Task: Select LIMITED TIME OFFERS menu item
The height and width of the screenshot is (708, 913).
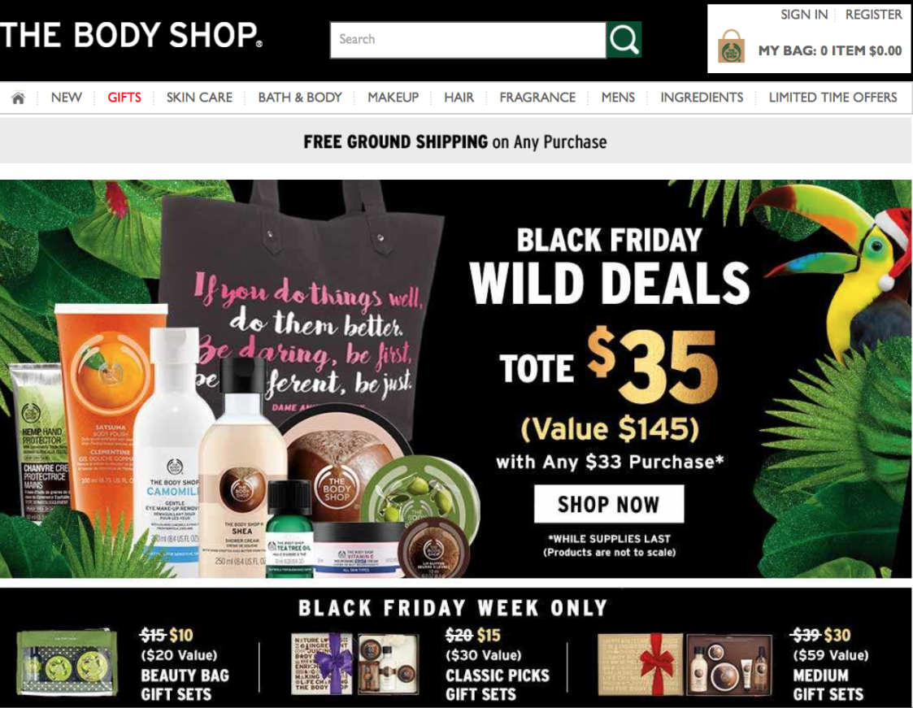Action: (x=833, y=98)
